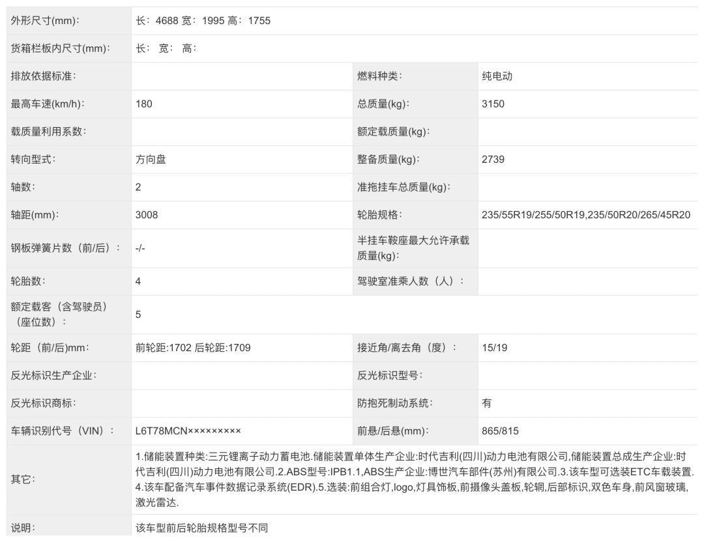Select the 排放依据标准 label
The image size is (704, 542).
pyautogui.click(x=44, y=76)
